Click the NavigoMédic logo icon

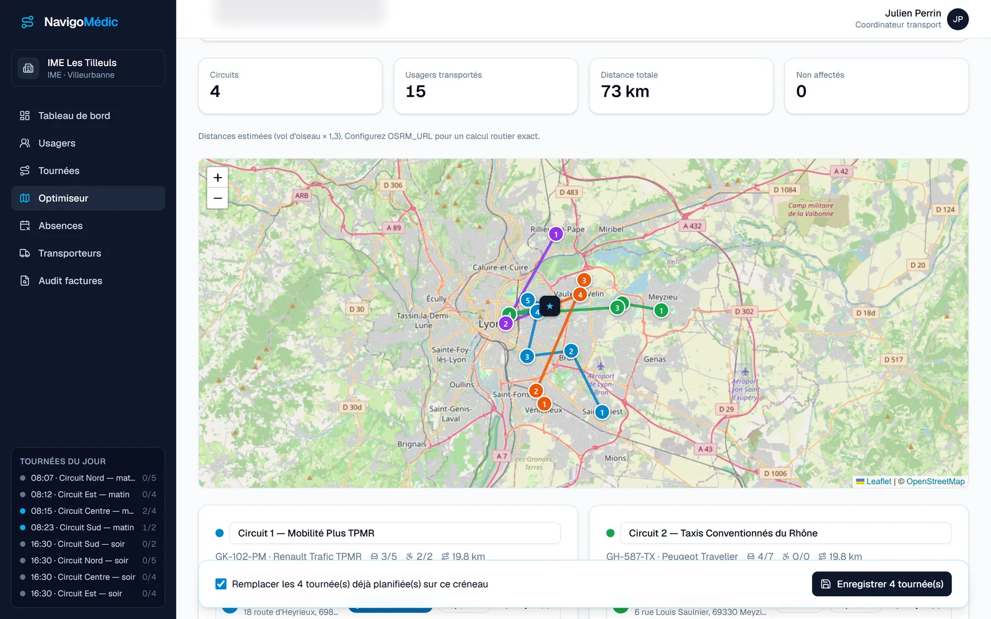tap(28, 22)
